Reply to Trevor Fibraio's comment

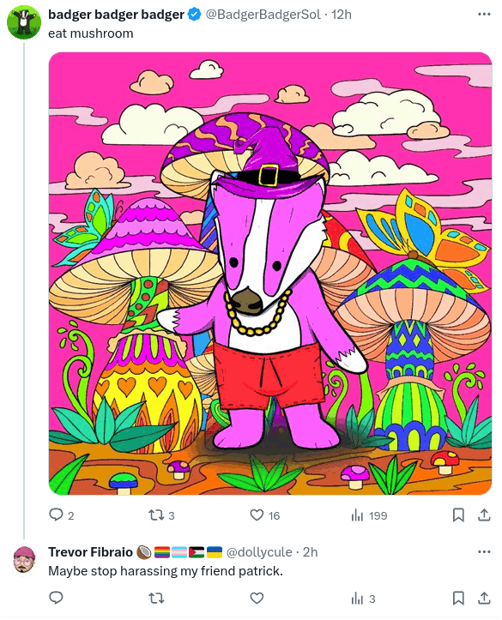click(56, 598)
